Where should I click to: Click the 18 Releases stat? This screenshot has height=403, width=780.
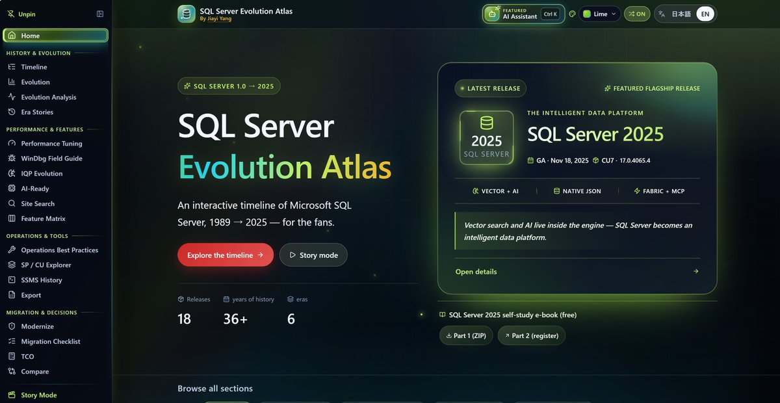coord(194,311)
